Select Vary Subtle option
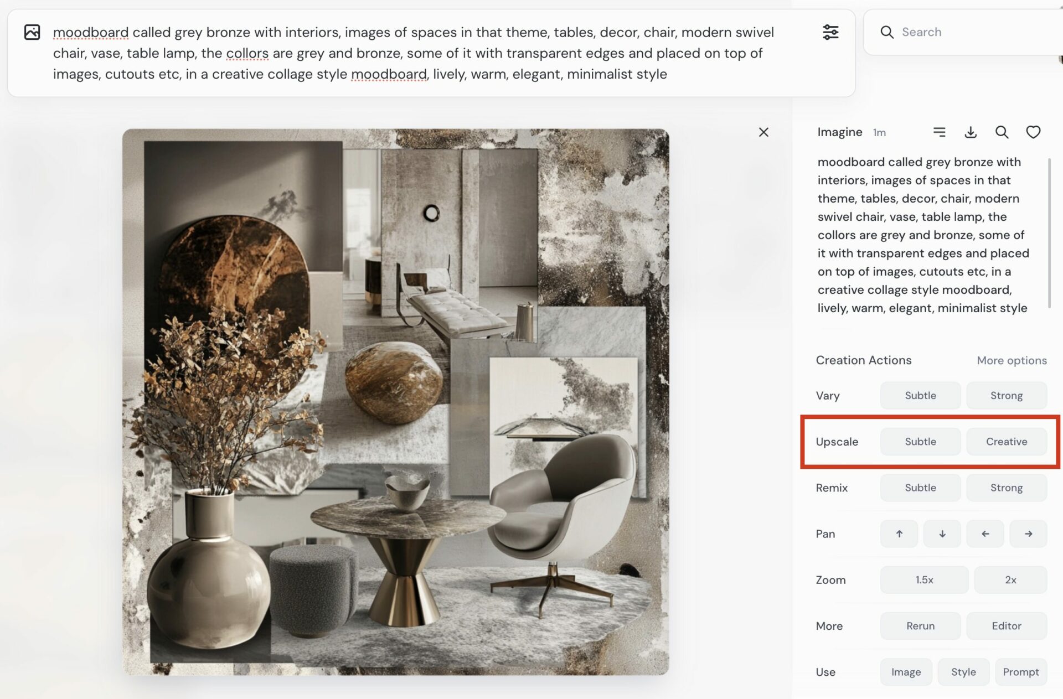Screen dimensions: 1063x699 (x=920, y=395)
